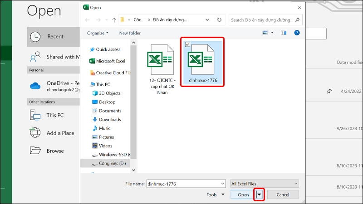The height and width of the screenshot is (204, 363).
Task: Select Recent in Excel's Open page
Action: pyautogui.click(x=54, y=37)
